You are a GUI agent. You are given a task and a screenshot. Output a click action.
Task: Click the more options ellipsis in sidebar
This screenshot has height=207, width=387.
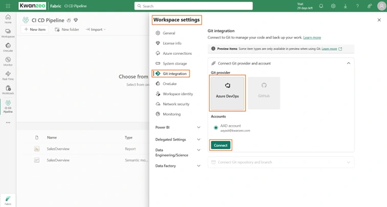[8, 122]
